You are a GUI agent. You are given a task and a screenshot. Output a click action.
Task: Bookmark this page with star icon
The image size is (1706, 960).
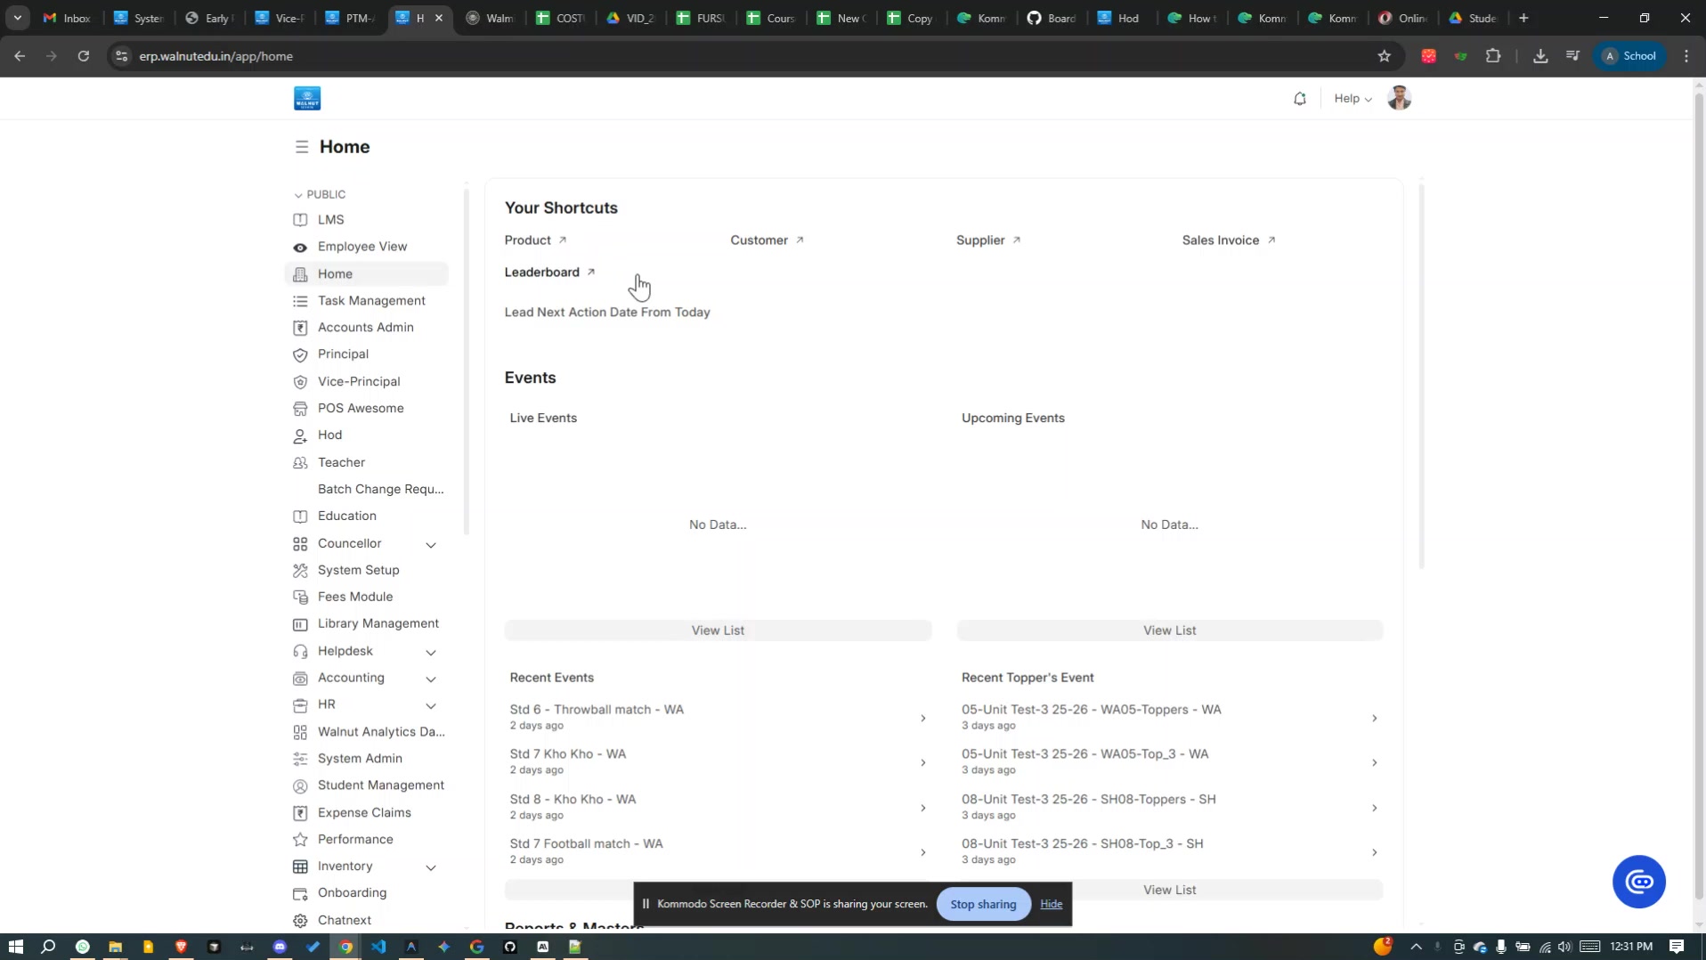(x=1384, y=56)
